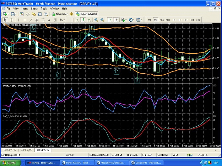
Task: Open the File menu
Action: (9, 8)
